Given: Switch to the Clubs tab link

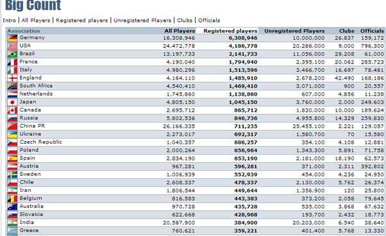Looking at the screenshot, I should pyautogui.click(x=185, y=21).
